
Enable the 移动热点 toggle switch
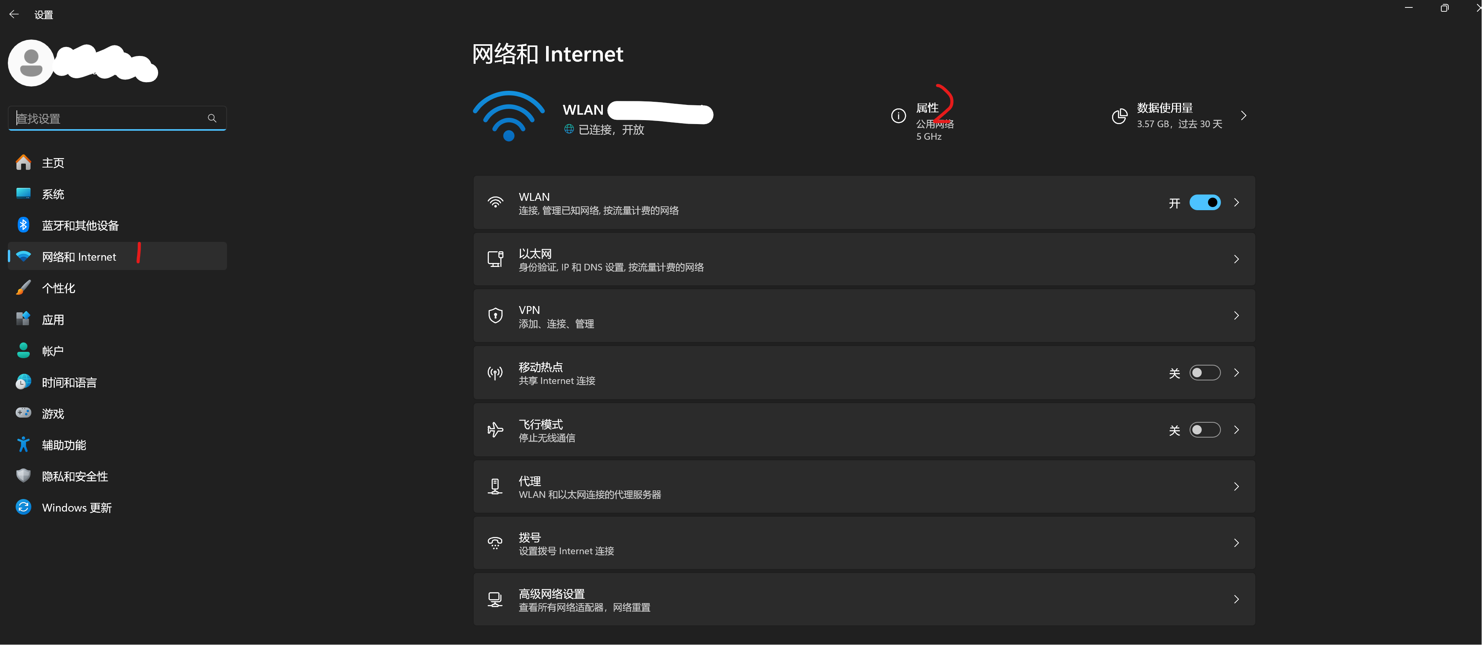[1205, 373]
